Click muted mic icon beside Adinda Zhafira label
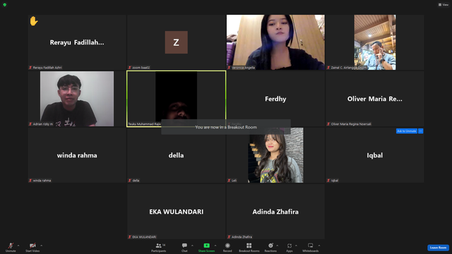Screen dimensions: 452x254 pos(229,237)
